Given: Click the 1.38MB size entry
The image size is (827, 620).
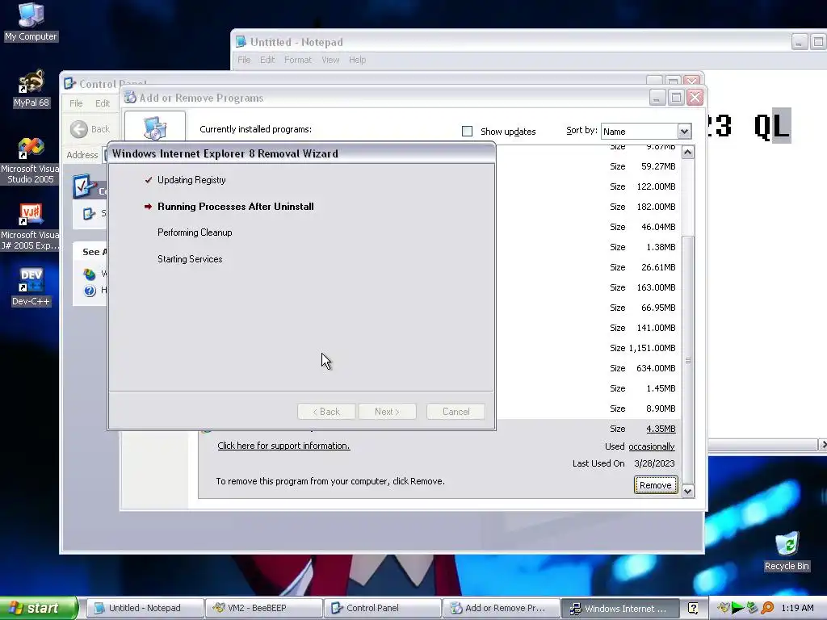Looking at the screenshot, I should point(661,247).
